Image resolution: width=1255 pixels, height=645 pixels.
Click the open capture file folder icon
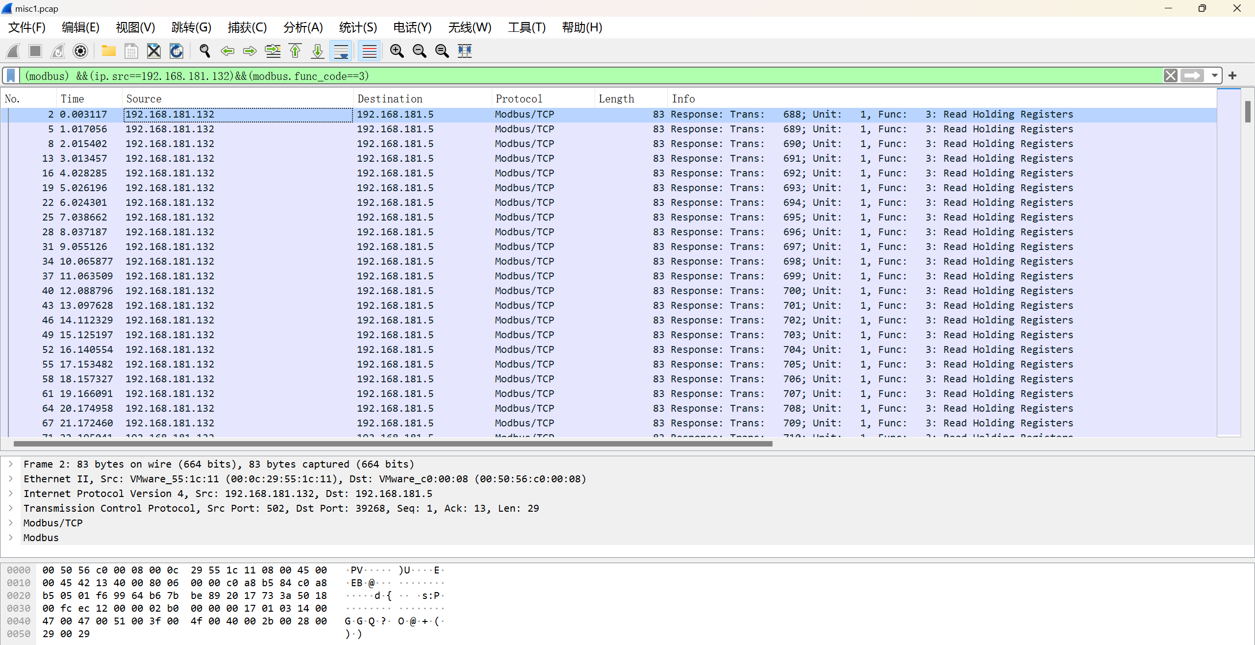[x=108, y=51]
